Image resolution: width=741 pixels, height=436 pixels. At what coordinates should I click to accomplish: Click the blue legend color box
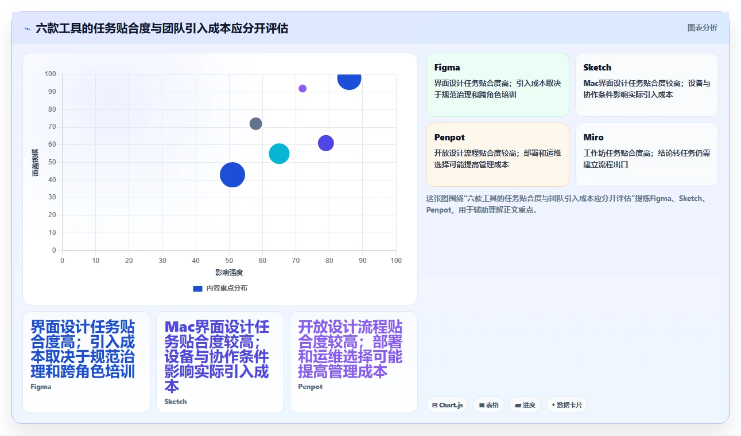click(197, 288)
